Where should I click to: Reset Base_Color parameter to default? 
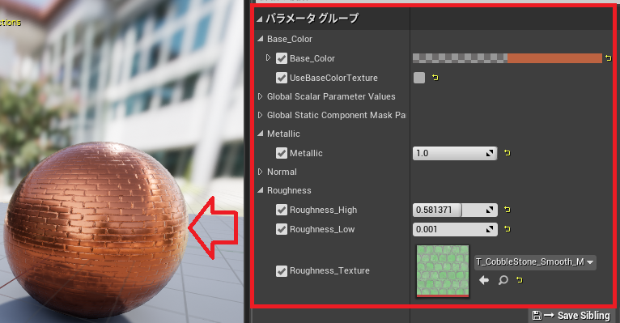608,58
